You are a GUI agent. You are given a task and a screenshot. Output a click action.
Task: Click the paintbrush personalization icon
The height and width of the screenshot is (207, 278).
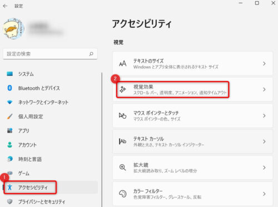[9, 117]
